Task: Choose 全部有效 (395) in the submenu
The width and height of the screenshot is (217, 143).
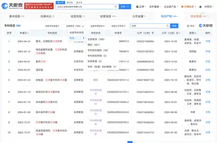Action: pos(96,39)
